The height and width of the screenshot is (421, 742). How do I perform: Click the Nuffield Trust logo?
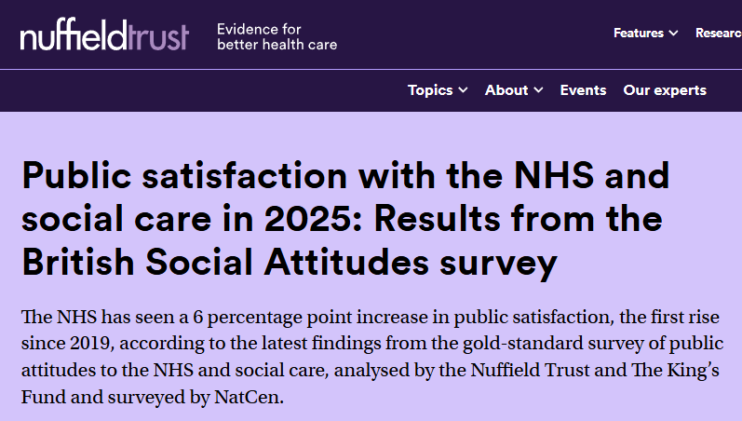(103, 35)
